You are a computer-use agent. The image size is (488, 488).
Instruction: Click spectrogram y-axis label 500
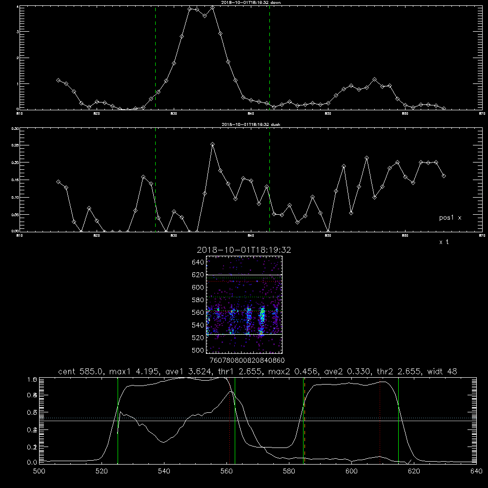(198, 350)
